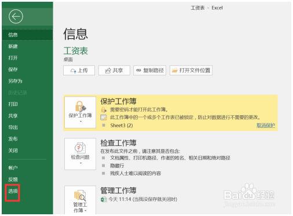Click the chain link icon in 复制路径
The height and width of the screenshot is (216, 293).
coord(138,70)
